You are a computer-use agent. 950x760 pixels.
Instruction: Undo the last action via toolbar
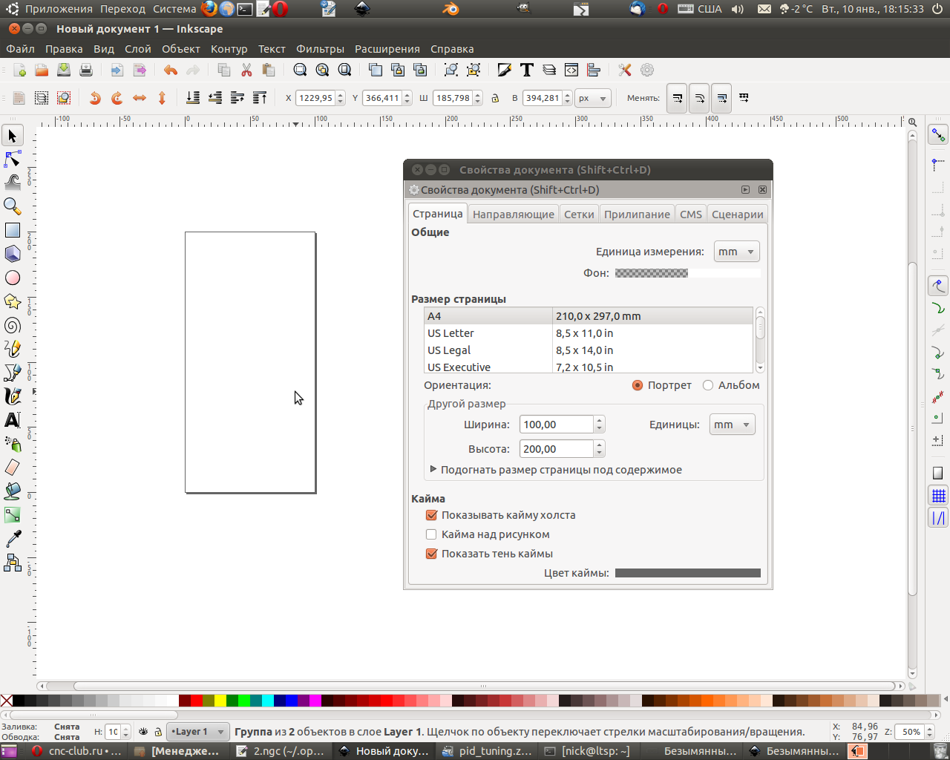pyautogui.click(x=171, y=70)
